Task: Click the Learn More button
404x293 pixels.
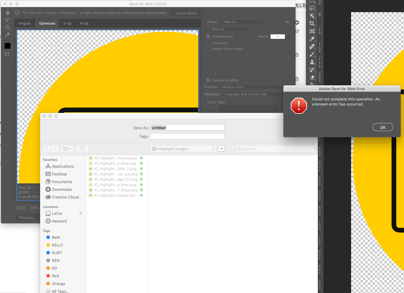Action: point(187,13)
